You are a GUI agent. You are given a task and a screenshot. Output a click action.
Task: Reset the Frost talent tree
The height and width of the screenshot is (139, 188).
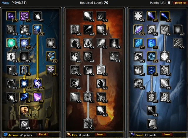(x=167, y=134)
